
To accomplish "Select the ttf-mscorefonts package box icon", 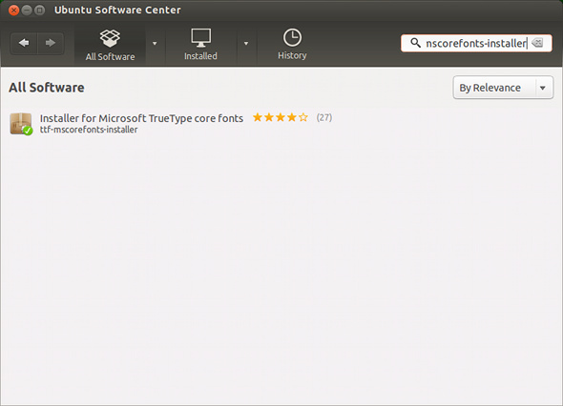I will [21, 124].
